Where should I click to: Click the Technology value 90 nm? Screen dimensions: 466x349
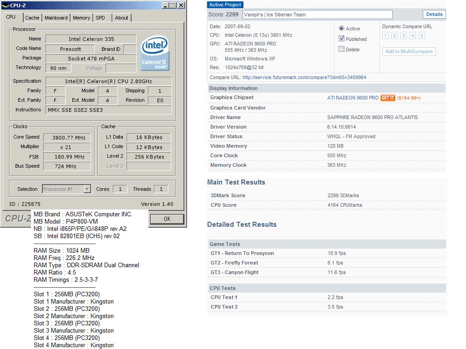tap(58, 68)
